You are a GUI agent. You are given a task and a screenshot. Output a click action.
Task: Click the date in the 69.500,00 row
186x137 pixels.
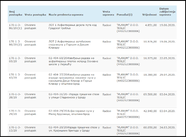(x=167, y=94)
